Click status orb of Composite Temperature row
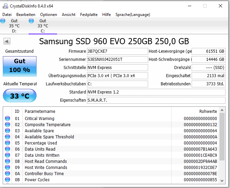This screenshot has width=230, height=188. (x=7, y=124)
